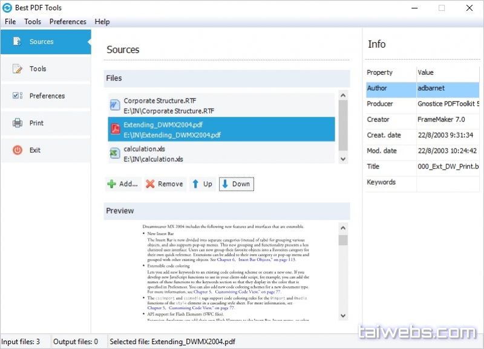This screenshot has height=349, width=484.
Task: Open the File menu
Action: coord(10,22)
